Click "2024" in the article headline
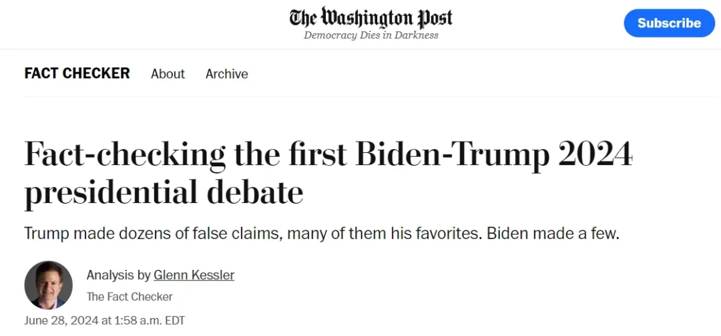 click(596, 154)
